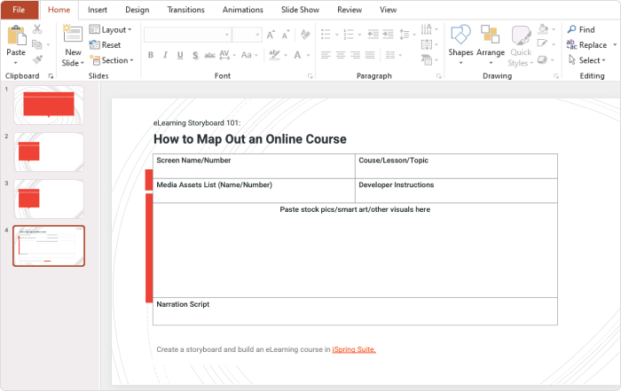Screen dimensions: 621x391
Task: Click the Cut scissors icon
Action: click(37, 29)
